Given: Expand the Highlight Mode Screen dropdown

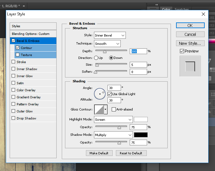Looking at the screenshot, I should click(113, 119).
